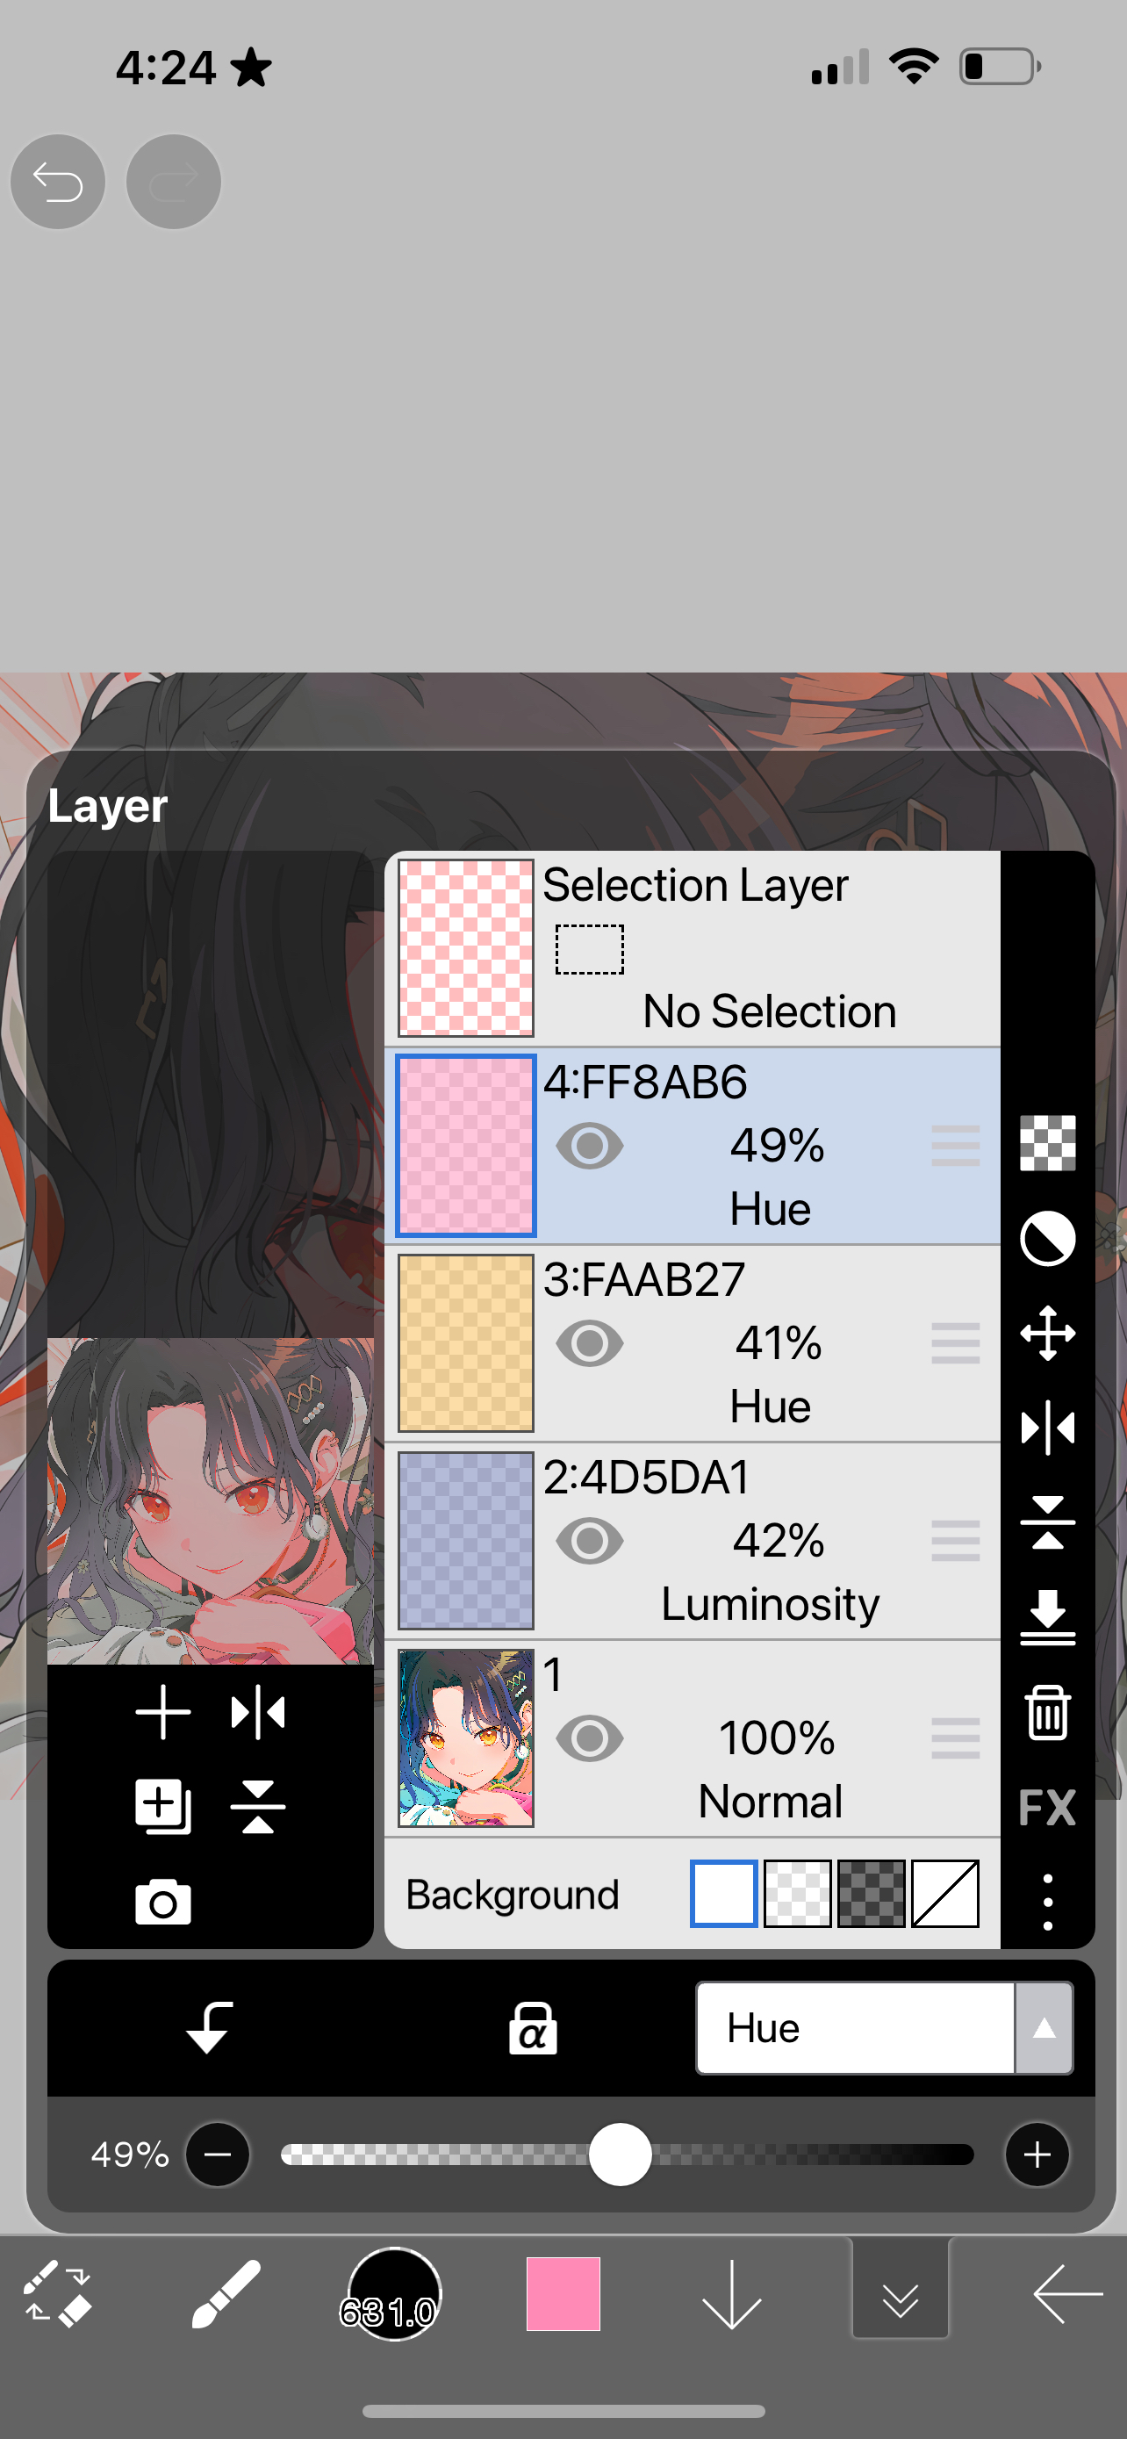
Task: Select the Move layer tool icon
Action: tap(1046, 1333)
